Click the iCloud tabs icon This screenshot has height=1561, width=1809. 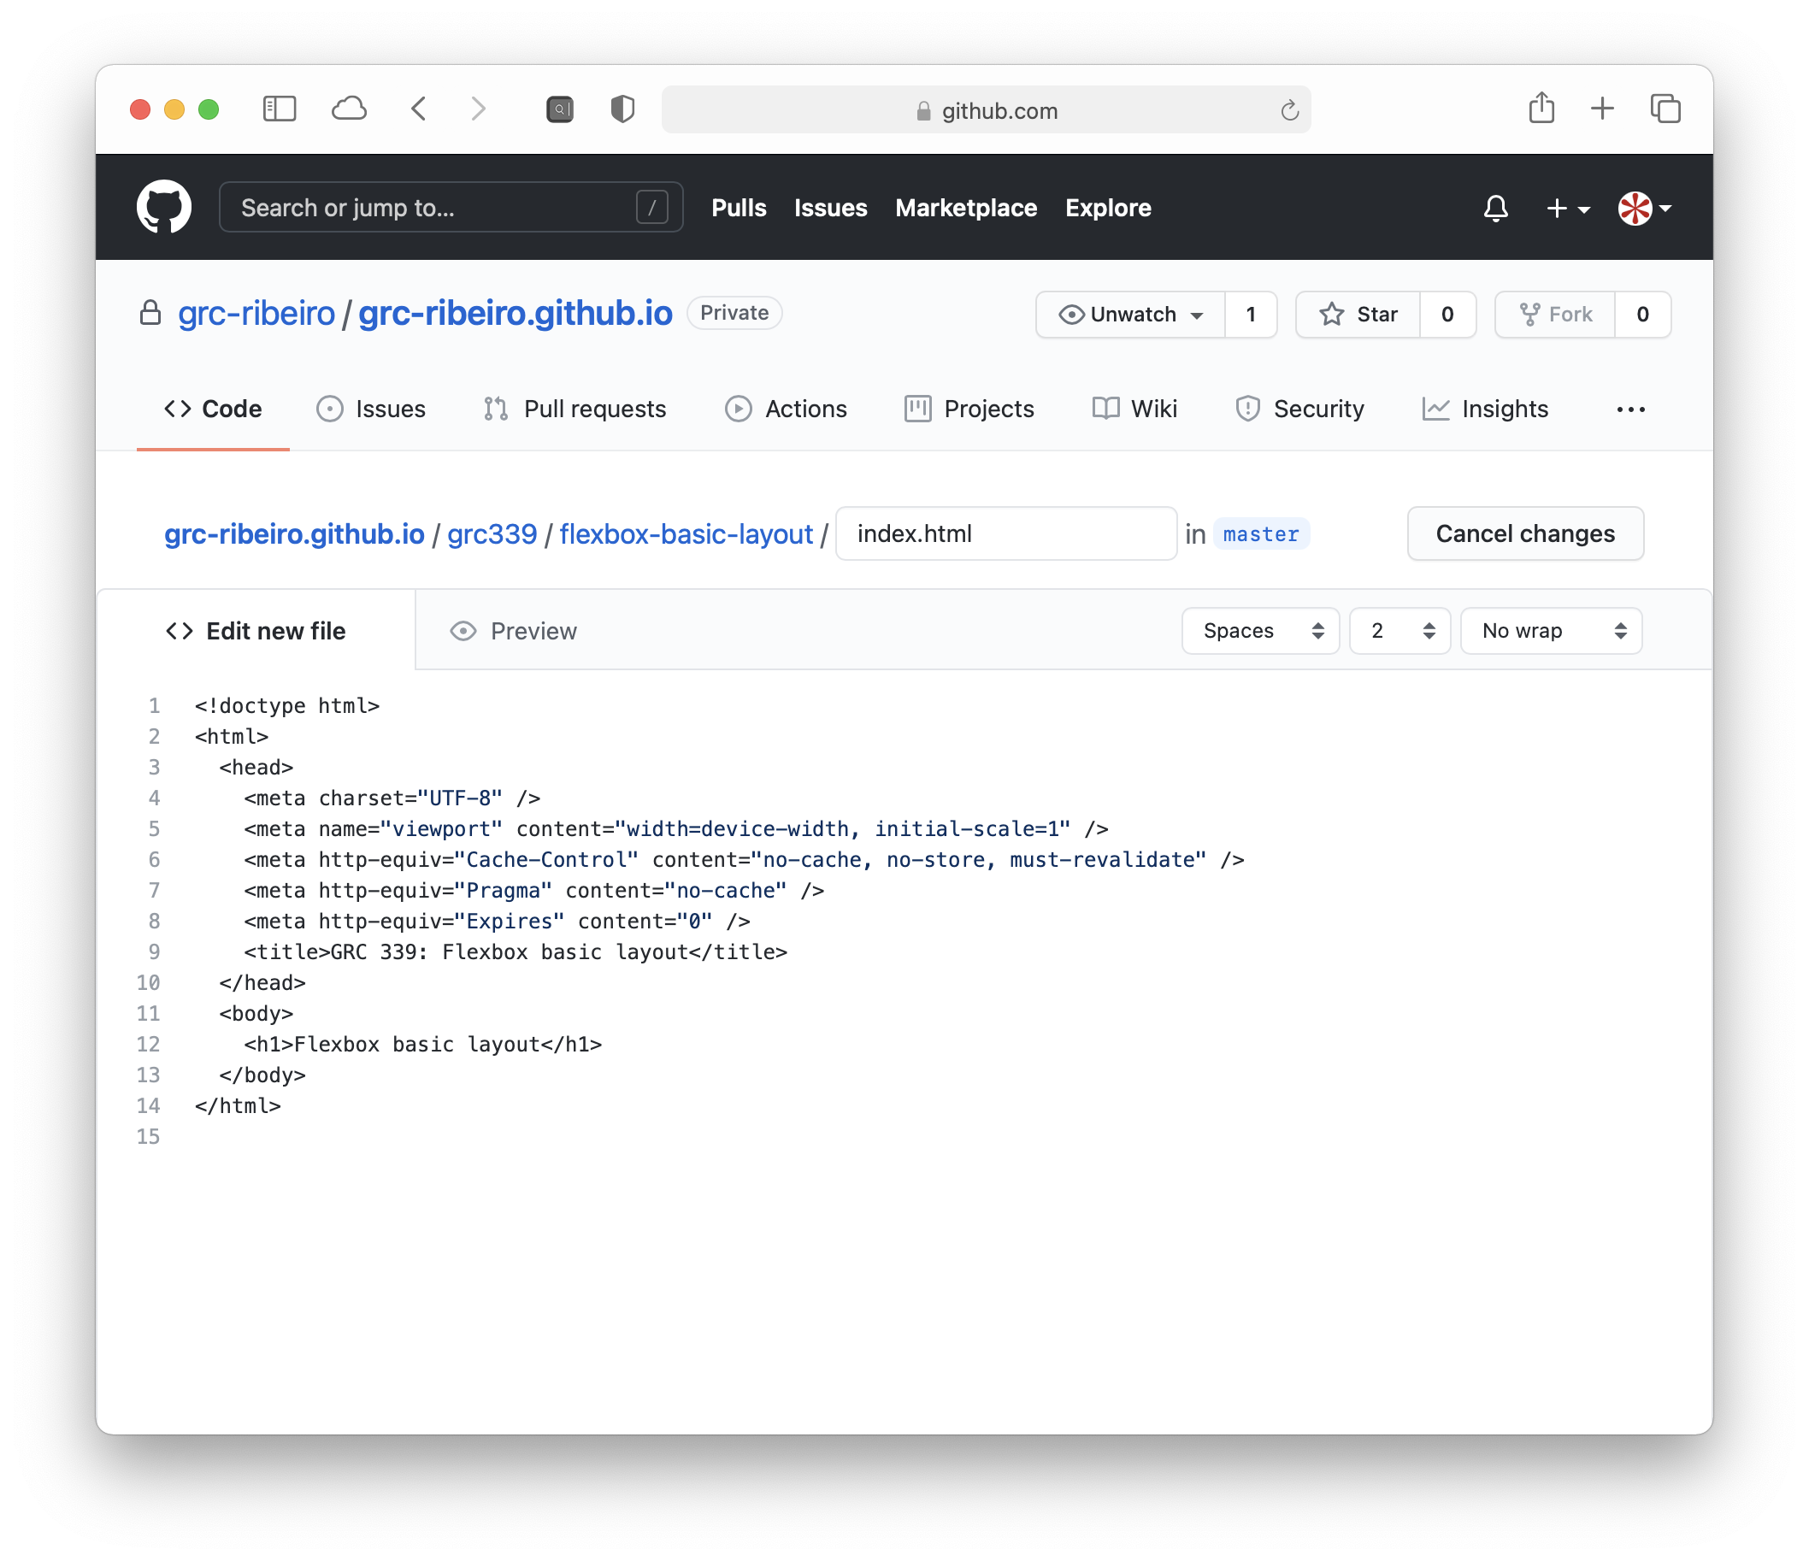[x=349, y=109]
